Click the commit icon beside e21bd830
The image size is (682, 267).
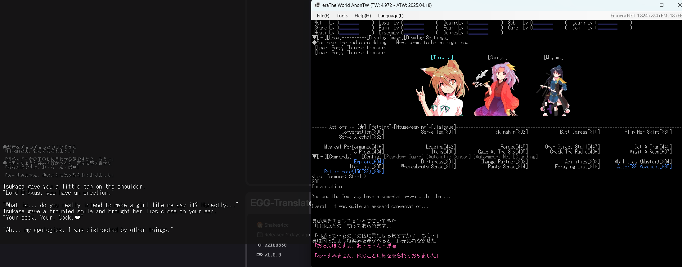(260, 245)
